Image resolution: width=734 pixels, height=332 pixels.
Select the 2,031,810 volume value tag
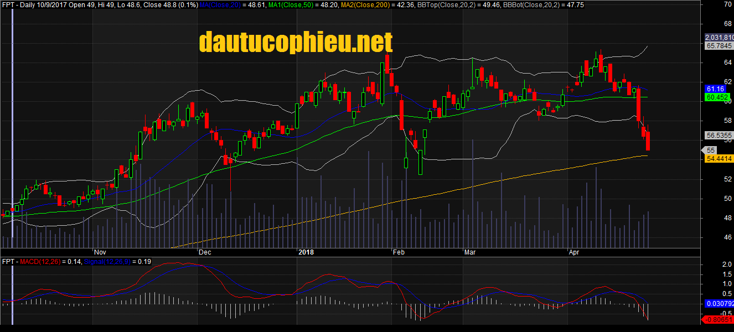point(719,37)
